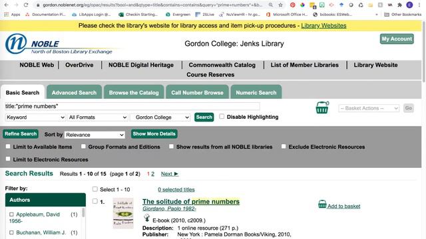
Task: Click the green Search button
Action: [204, 117]
